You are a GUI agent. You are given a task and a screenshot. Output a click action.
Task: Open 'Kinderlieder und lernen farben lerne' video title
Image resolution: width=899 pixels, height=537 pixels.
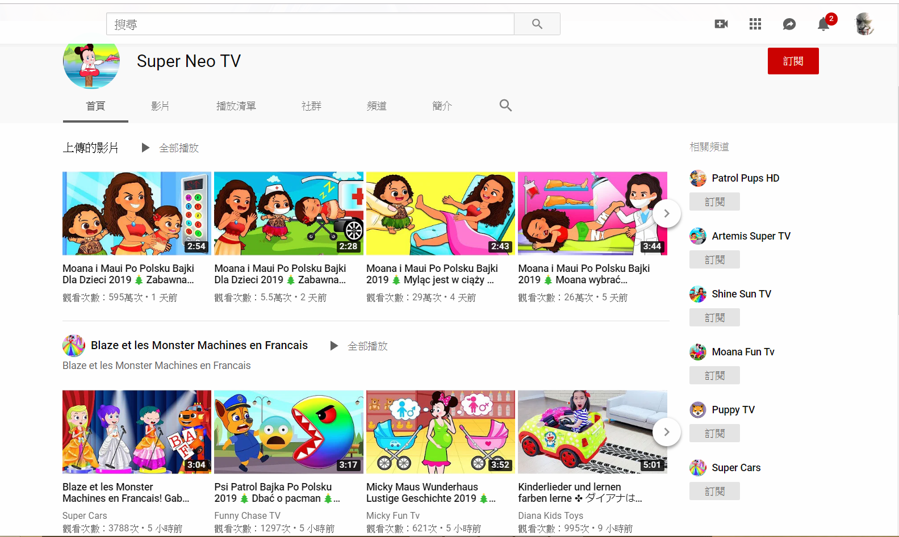[580, 493]
